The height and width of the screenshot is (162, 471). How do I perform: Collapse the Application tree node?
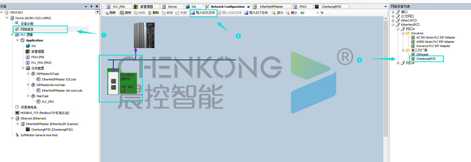[18, 40]
